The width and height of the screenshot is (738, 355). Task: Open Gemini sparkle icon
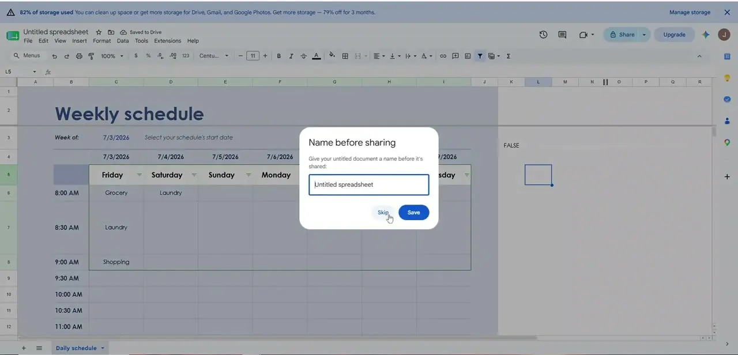[x=705, y=35]
